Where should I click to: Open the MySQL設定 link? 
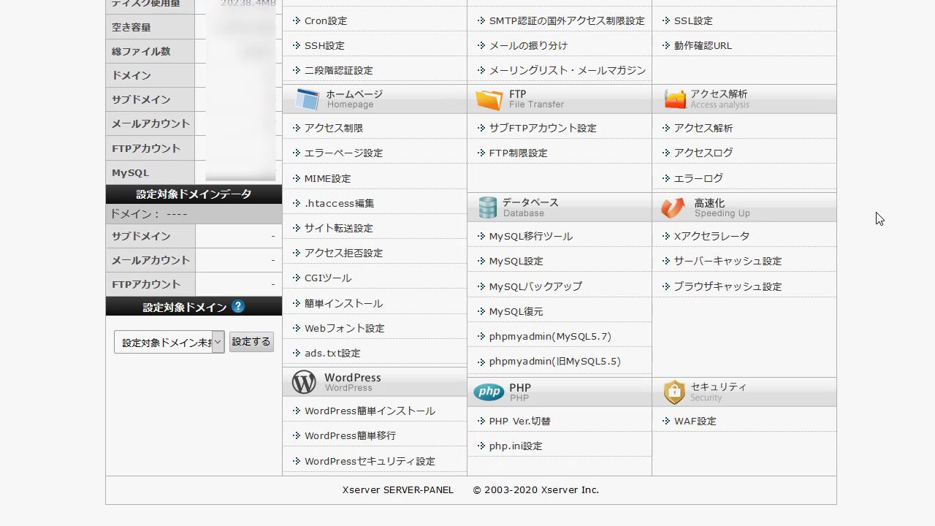pos(516,261)
